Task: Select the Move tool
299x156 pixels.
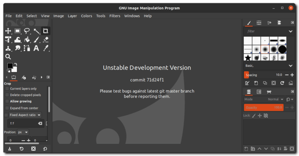Action: (x=8, y=31)
